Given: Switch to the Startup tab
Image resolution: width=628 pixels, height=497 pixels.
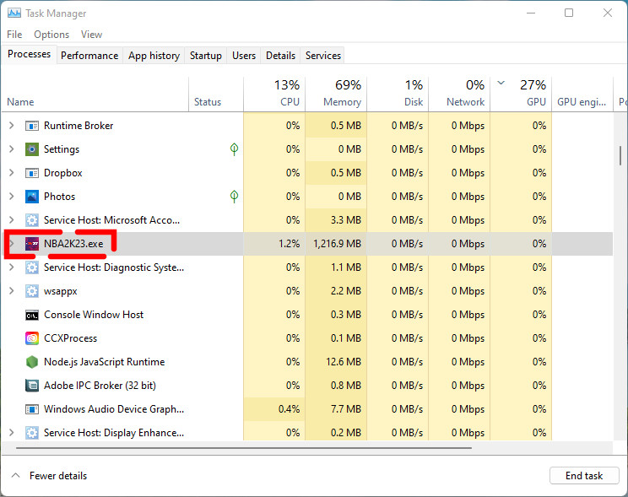Looking at the screenshot, I should click(205, 56).
